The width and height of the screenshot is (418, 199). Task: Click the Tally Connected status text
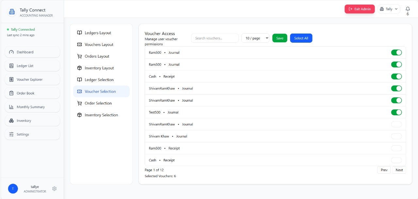click(23, 29)
